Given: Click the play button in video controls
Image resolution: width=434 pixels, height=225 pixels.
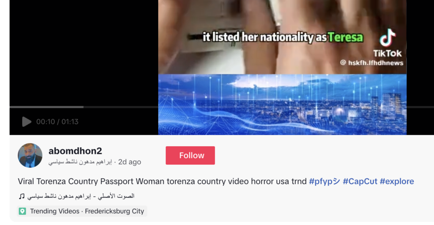Looking at the screenshot, I should coord(27,122).
